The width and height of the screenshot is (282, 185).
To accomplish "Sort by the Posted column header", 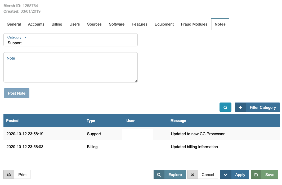I will click(x=12, y=121).
